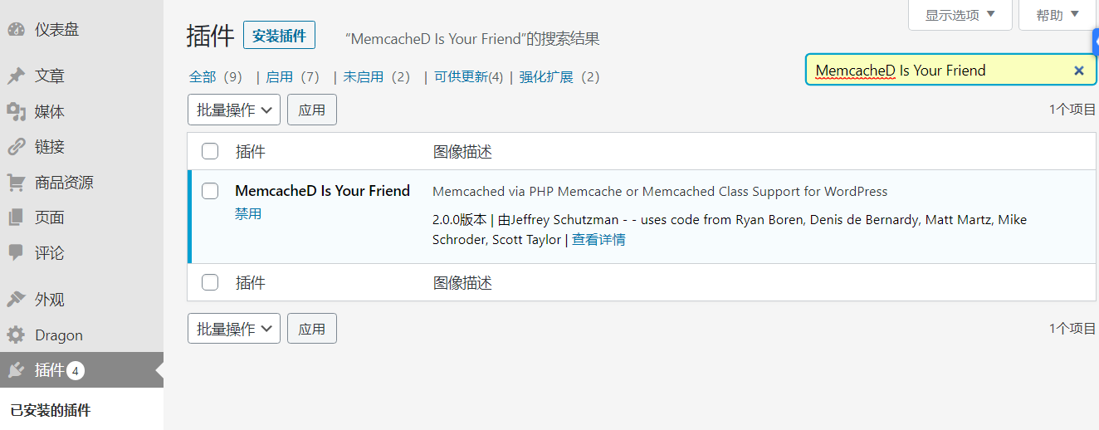This screenshot has width=1099, height=430.
Task: Open the Comments (评论) speech bubble icon
Action: [x=16, y=252]
